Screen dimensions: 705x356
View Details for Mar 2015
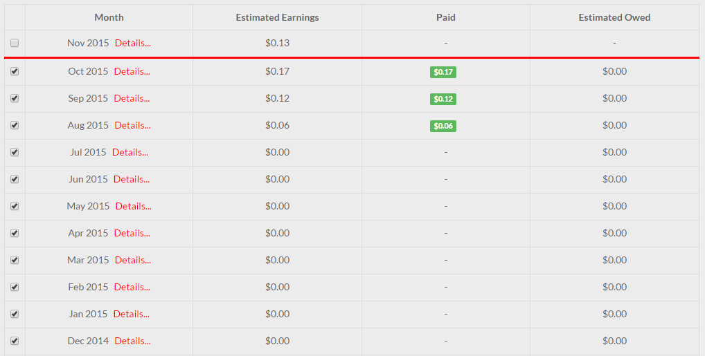coord(132,260)
